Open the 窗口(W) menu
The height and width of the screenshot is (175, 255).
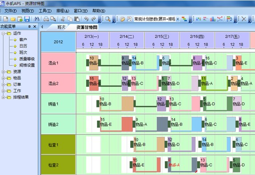[81, 11]
